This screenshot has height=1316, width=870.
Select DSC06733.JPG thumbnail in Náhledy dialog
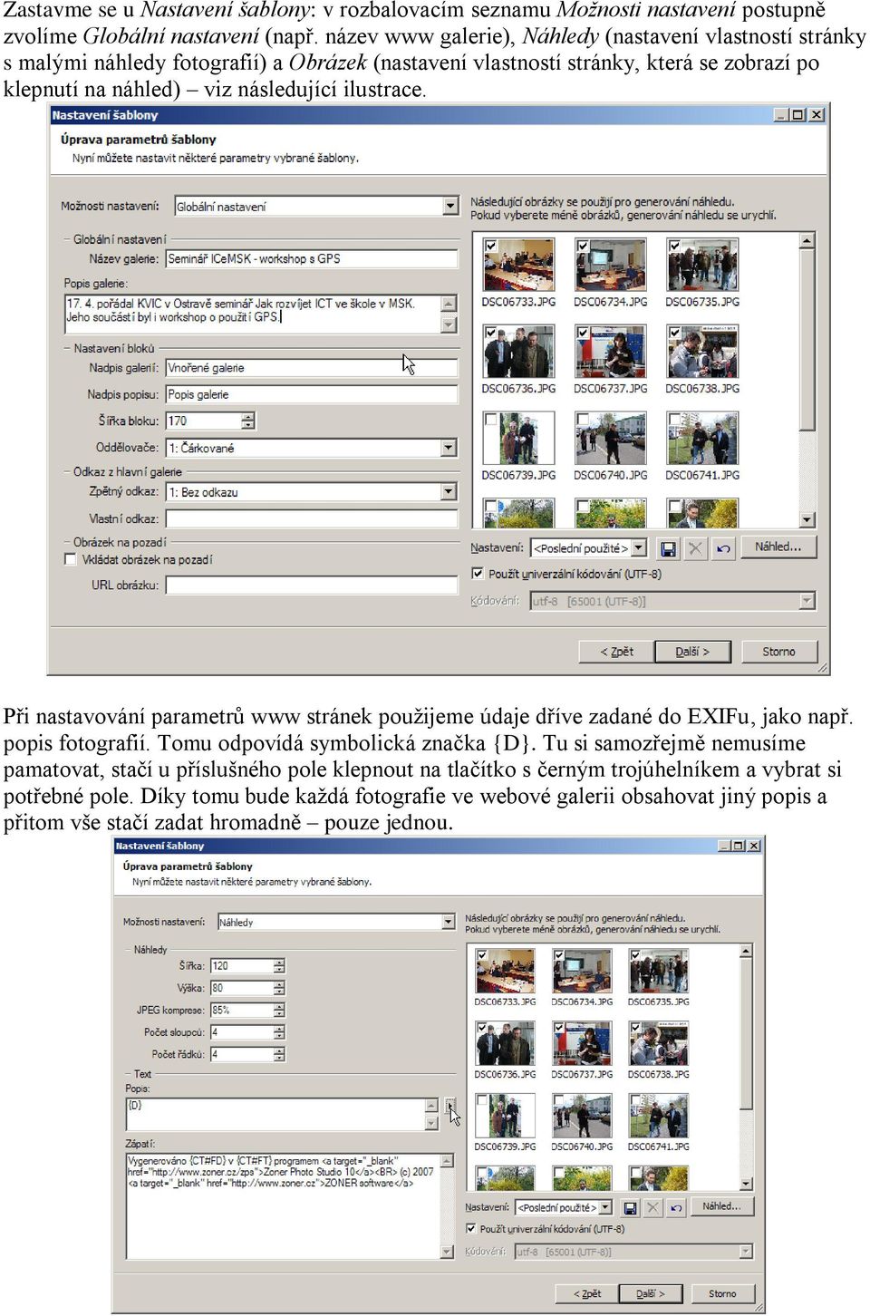point(505,971)
